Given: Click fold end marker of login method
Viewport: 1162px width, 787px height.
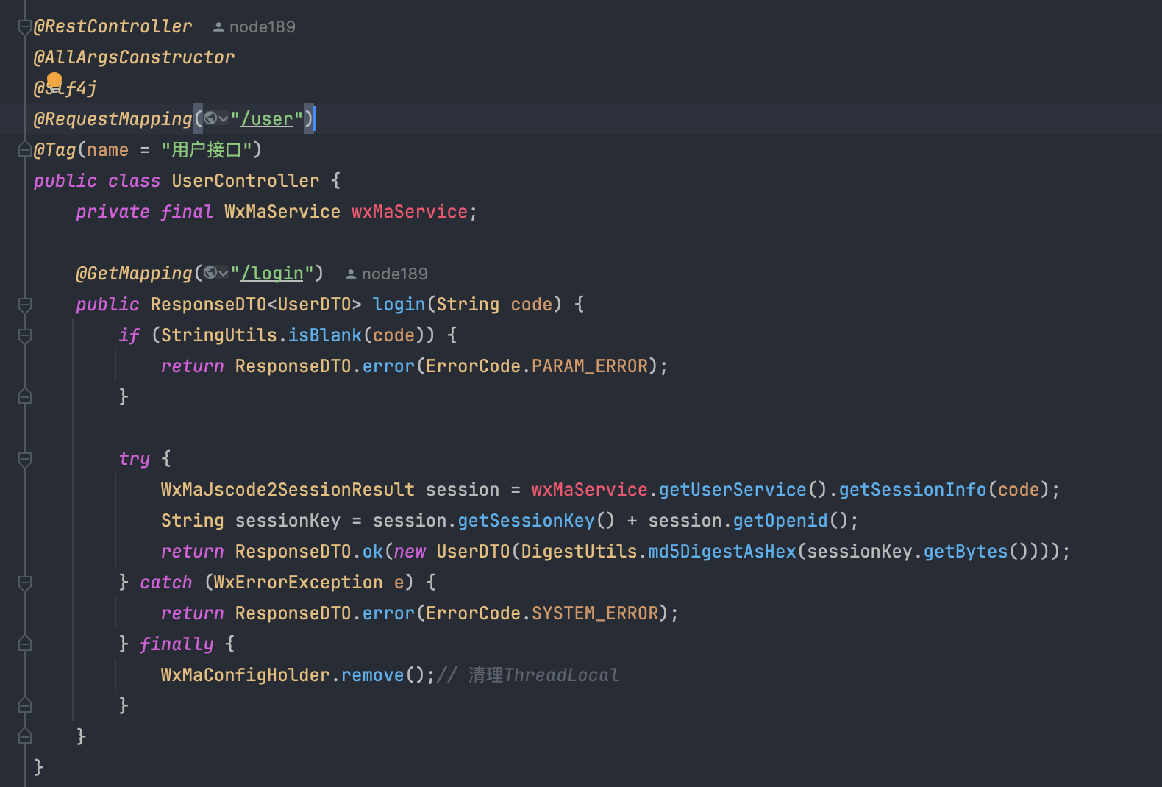Looking at the screenshot, I should pos(24,737).
